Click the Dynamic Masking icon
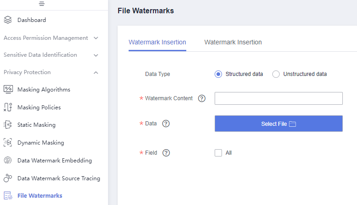Screen dimensions: 357x205 click(x=8, y=142)
